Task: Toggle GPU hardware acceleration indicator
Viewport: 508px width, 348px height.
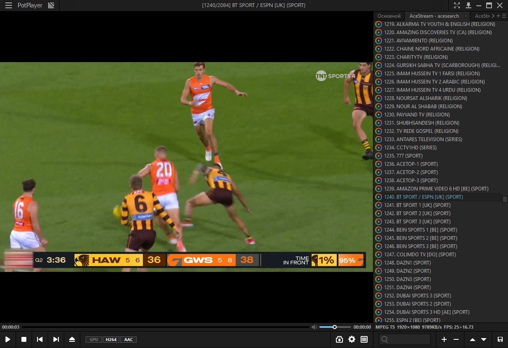Action: [x=93, y=339]
